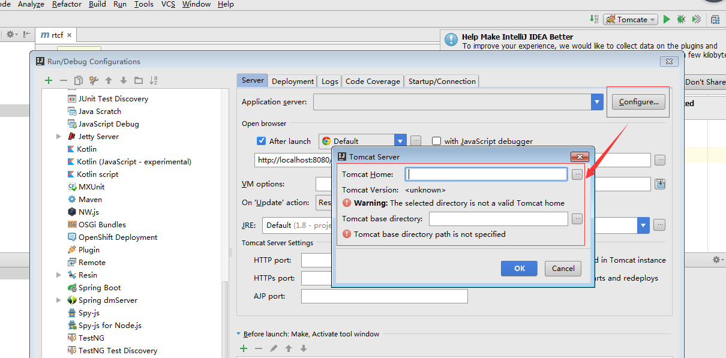
Task: Click the Make project build icon
Action: click(x=593, y=19)
